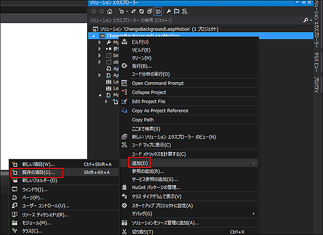Choose 新しい項目(W)... in the submenu
Image resolution: width=323 pixels, height=235 pixels.
(39, 164)
